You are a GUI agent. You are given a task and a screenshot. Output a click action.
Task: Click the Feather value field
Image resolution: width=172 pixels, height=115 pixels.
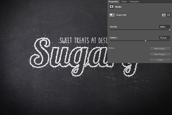pos(164,38)
